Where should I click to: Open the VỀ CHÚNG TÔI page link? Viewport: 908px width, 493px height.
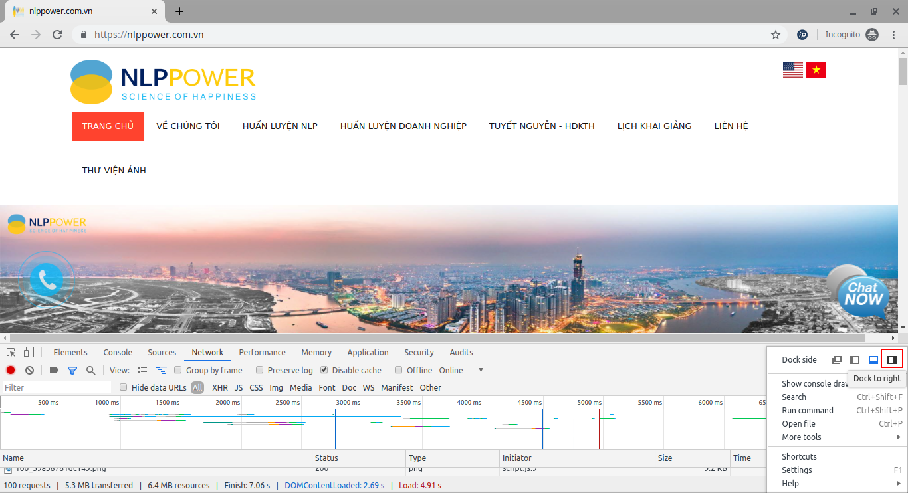click(188, 126)
